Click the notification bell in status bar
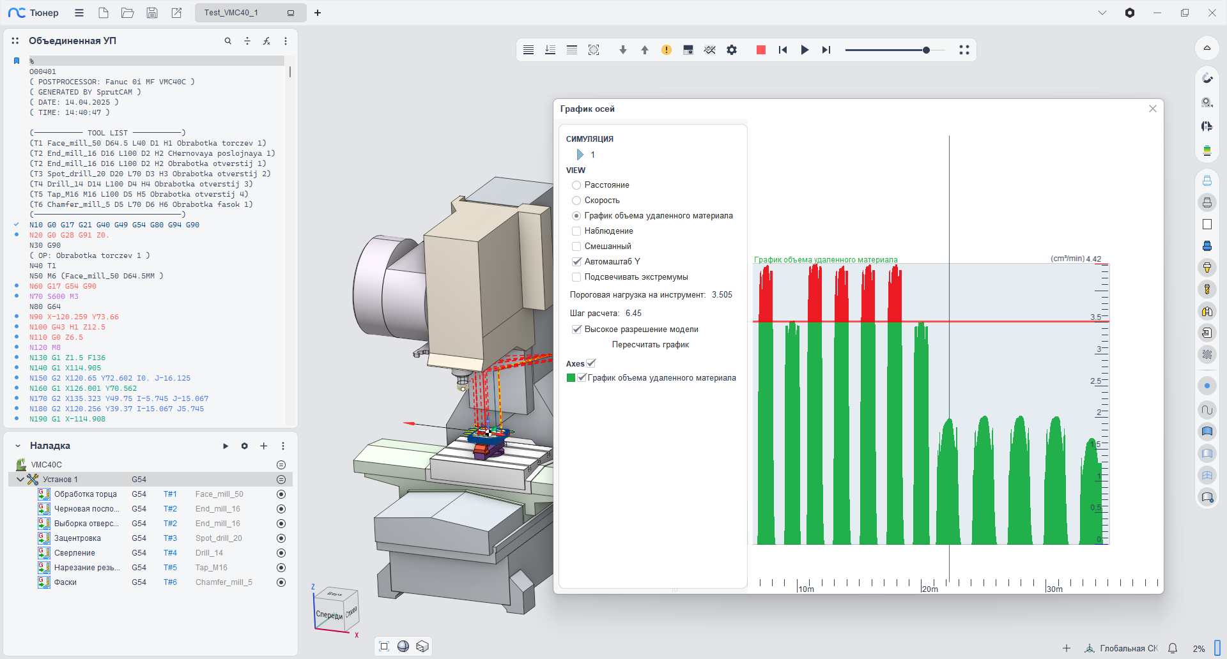Viewport: 1227px width, 659px height. coord(1173,648)
